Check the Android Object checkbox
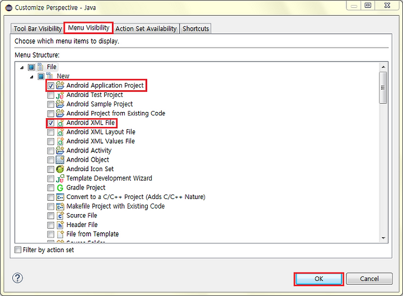 [50, 160]
